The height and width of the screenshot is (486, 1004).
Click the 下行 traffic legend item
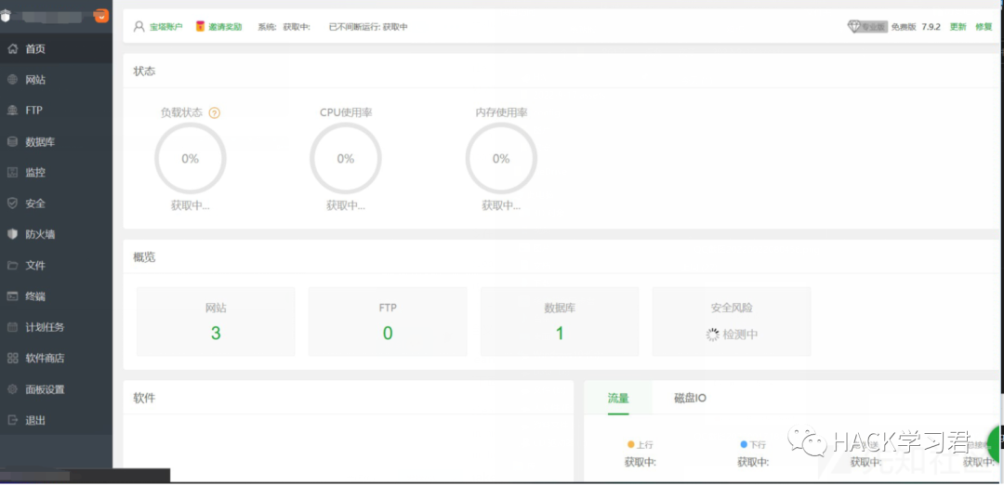point(753,444)
